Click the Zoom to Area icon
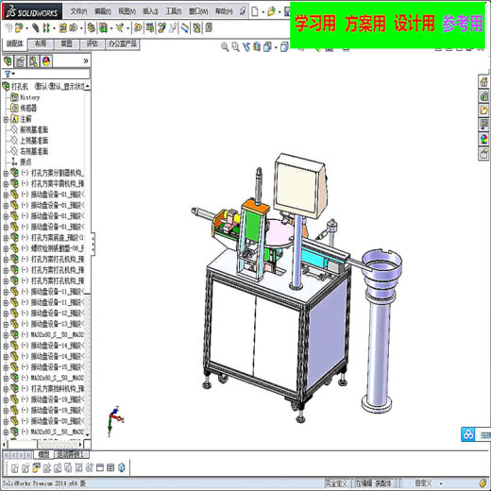This screenshot has height=491, width=491. coord(235,47)
